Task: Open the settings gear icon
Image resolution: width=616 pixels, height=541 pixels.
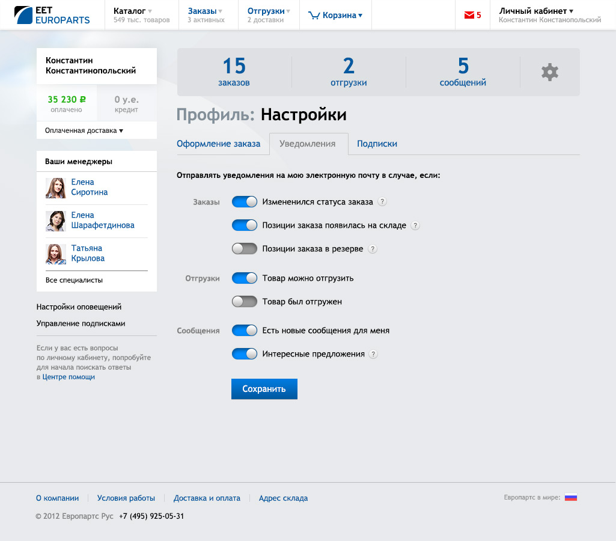Action: [549, 73]
